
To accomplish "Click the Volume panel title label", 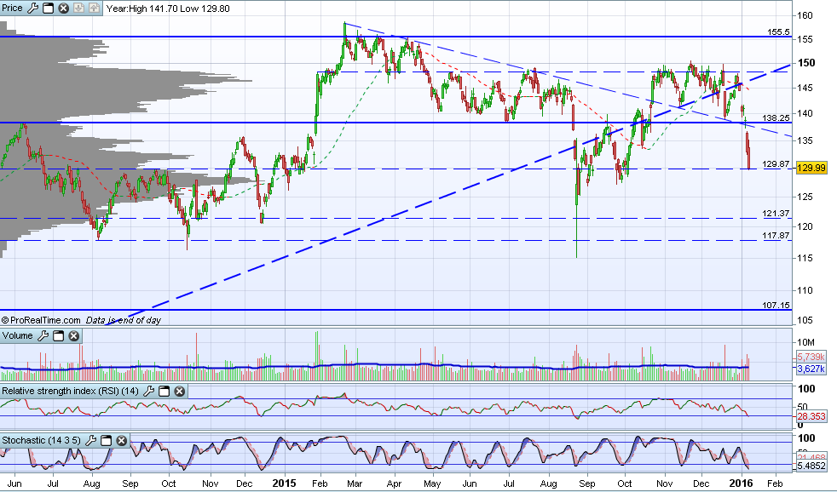I will [x=18, y=336].
